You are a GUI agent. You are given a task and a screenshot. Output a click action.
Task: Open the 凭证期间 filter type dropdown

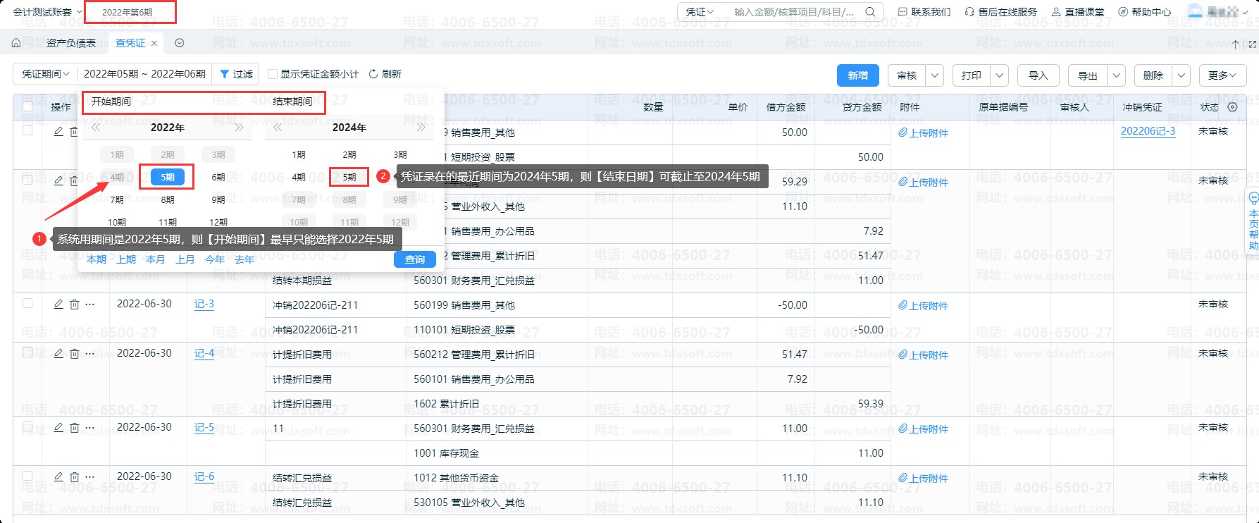(x=45, y=74)
